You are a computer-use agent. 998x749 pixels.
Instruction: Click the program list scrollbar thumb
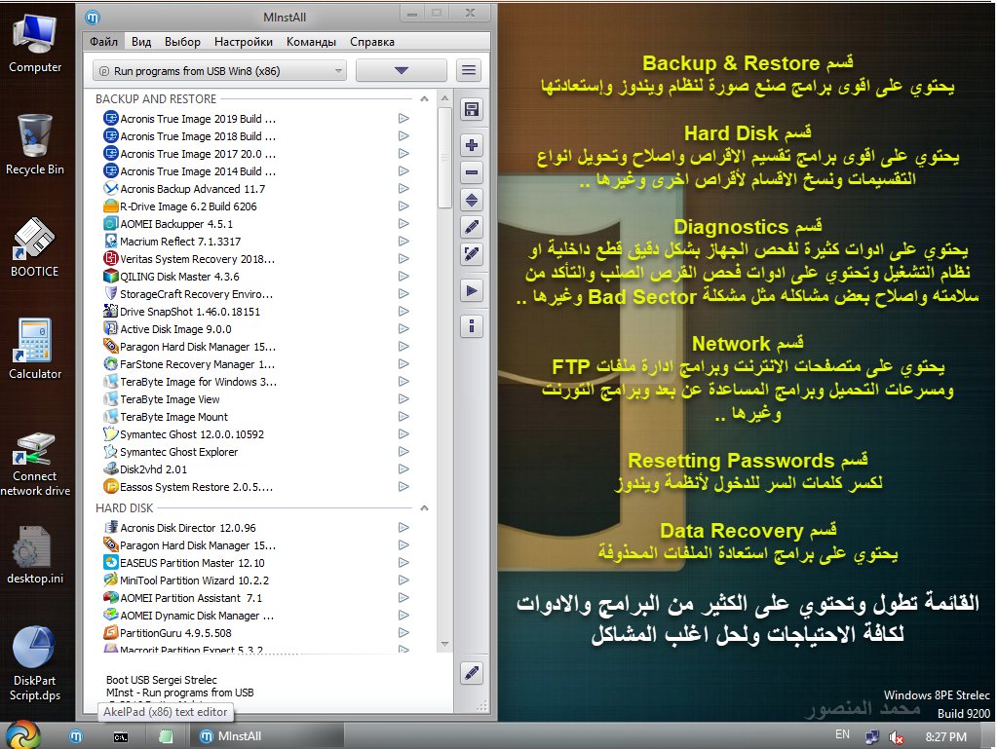coord(444,157)
